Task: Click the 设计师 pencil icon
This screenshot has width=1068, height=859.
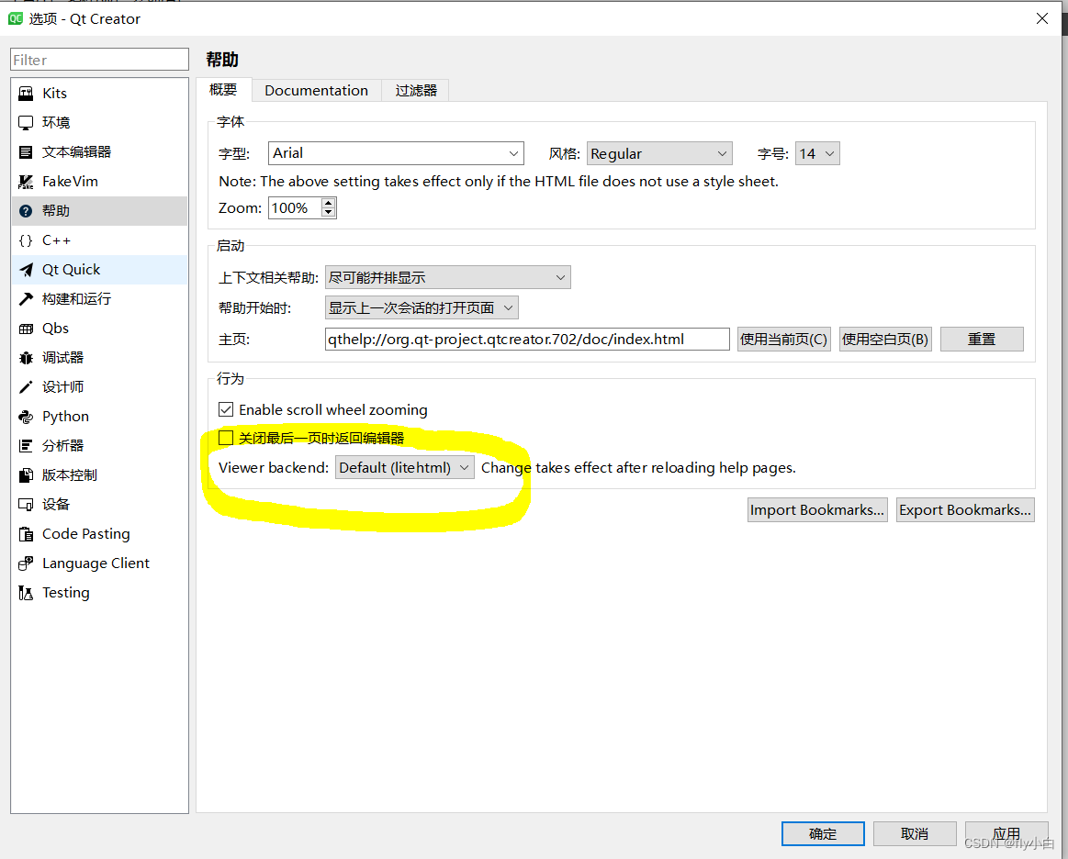Action: click(26, 387)
